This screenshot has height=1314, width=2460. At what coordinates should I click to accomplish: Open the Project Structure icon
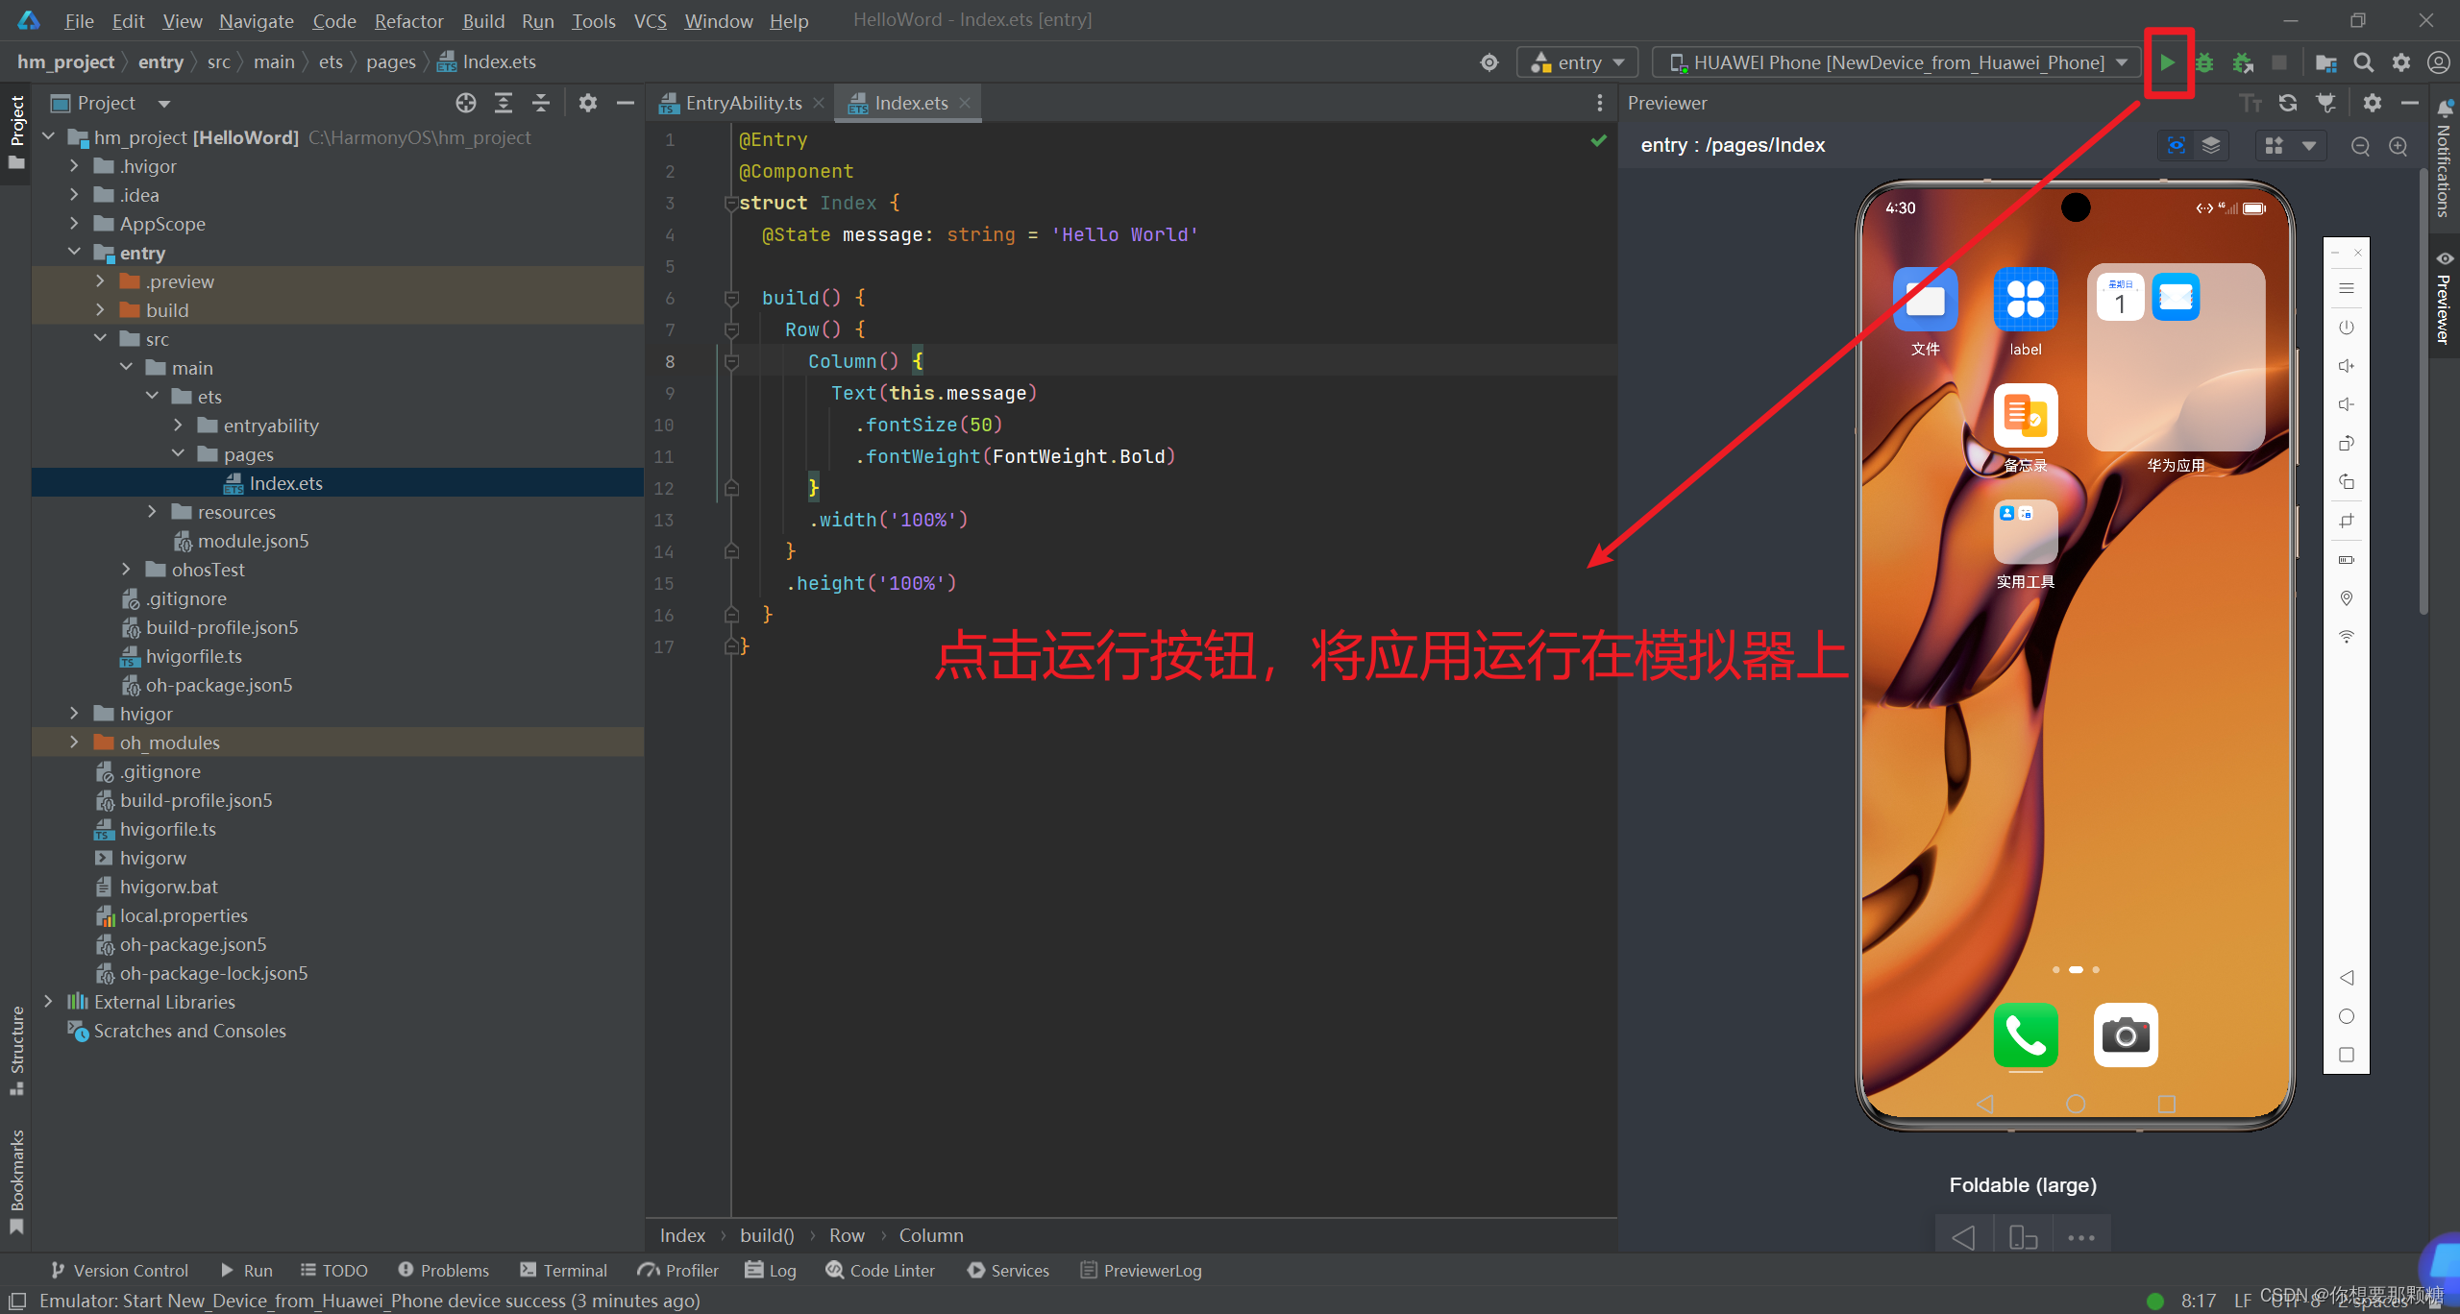2325,62
